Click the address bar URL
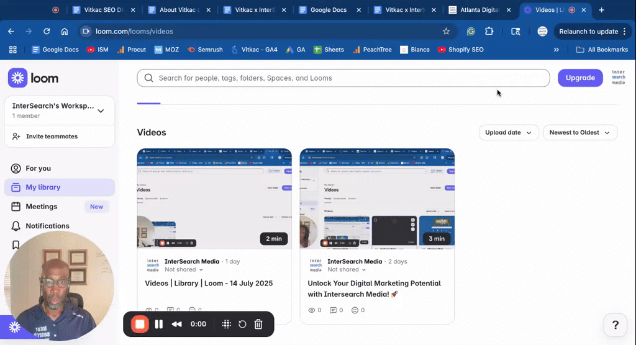Image resolution: width=636 pixels, height=345 pixels. (x=134, y=31)
